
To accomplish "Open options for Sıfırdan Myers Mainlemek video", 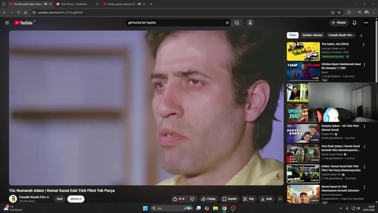I will coord(364,65).
